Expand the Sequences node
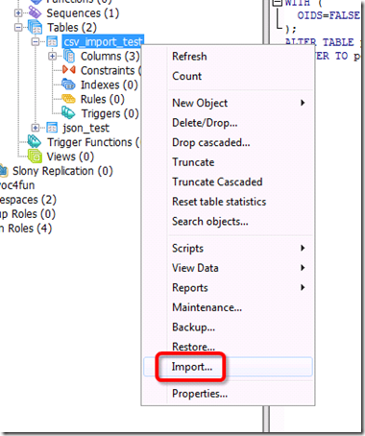Image resolution: width=365 pixels, height=436 pixels. pos(18,13)
